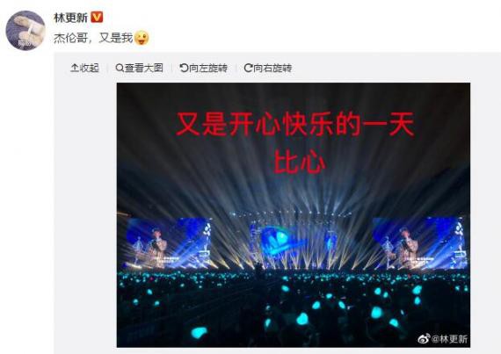Rotate image right with 向右旋转
501x354 pixels.
pos(268,68)
